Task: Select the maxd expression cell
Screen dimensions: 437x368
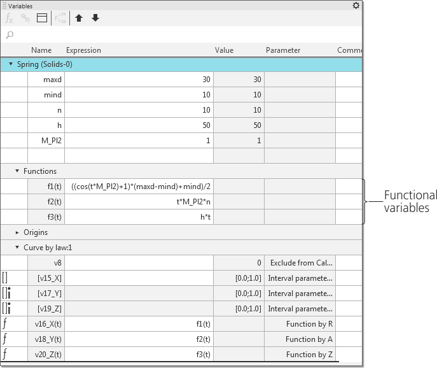Action: click(139, 80)
